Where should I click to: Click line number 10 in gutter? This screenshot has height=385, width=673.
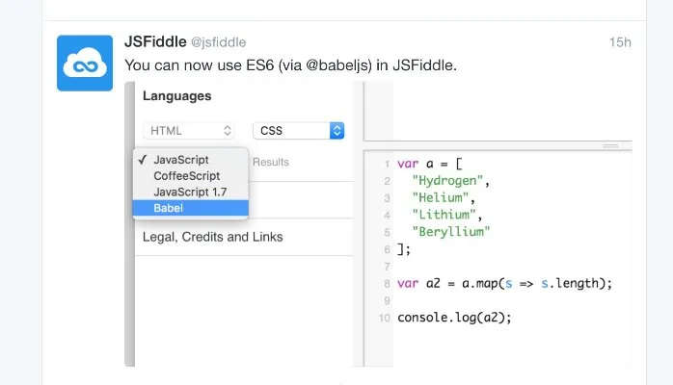pyautogui.click(x=384, y=319)
